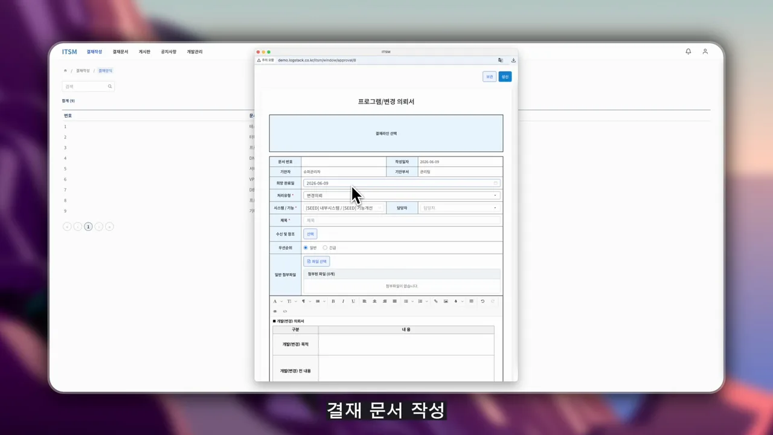Click the home breadcrumb icon in main window
The height and width of the screenshot is (435, 773).
(65, 71)
